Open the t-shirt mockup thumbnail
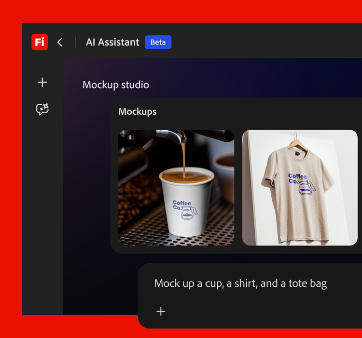This screenshot has height=338, width=362. (300, 188)
